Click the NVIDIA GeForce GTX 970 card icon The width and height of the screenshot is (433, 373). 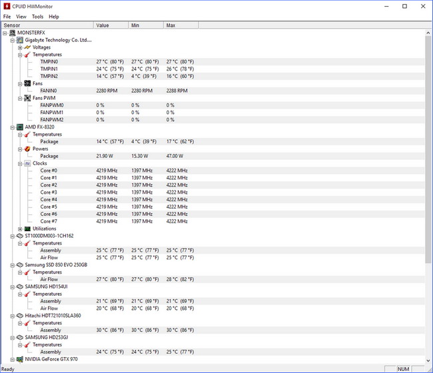pos(20,359)
